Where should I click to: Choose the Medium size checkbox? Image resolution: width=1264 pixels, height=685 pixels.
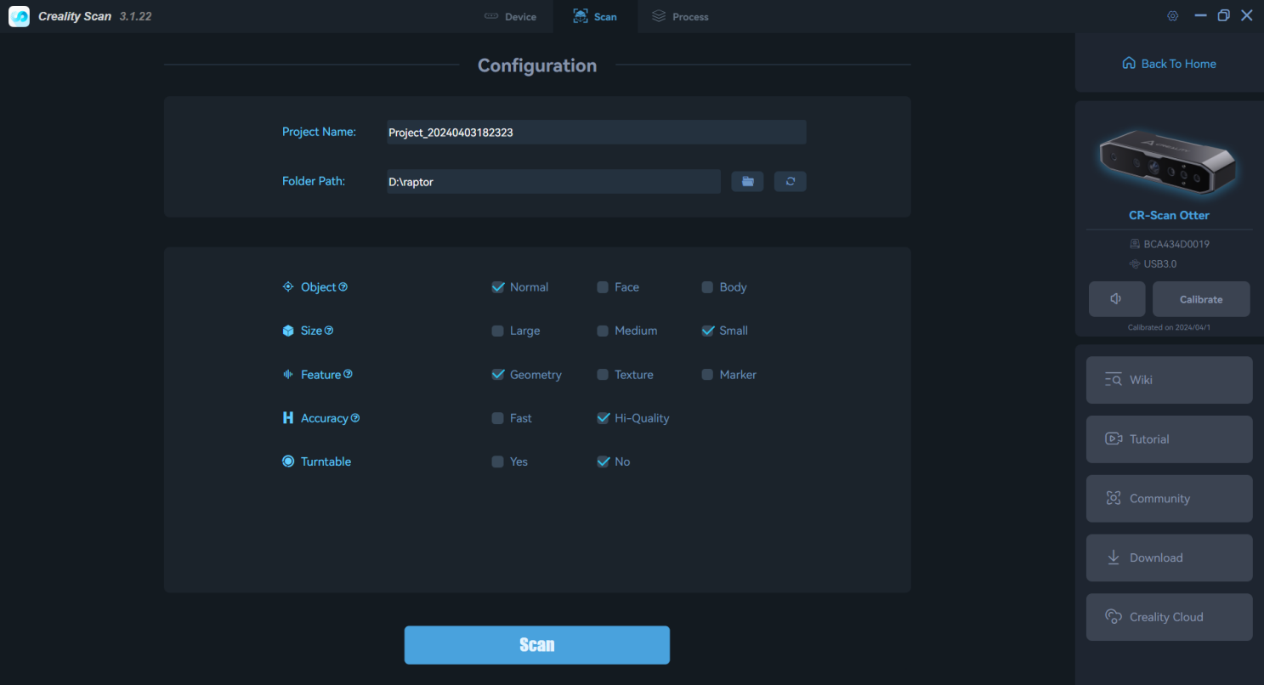click(x=603, y=331)
